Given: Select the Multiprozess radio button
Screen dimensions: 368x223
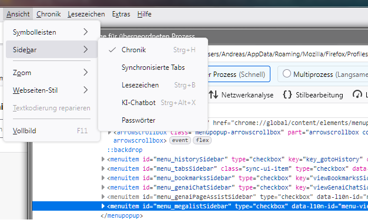Looking at the screenshot, I should pyautogui.click(x=286, y=73).
